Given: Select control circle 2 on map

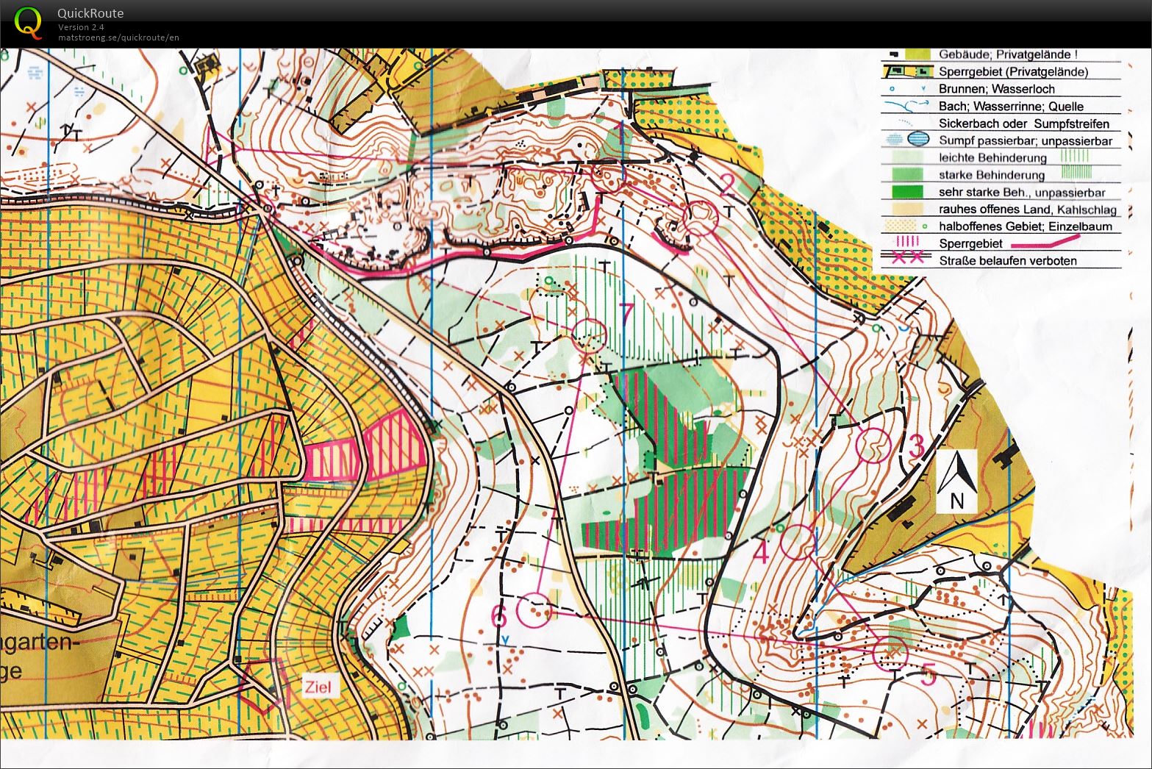Looking at the screenshot, I should (x=700, y=218).
